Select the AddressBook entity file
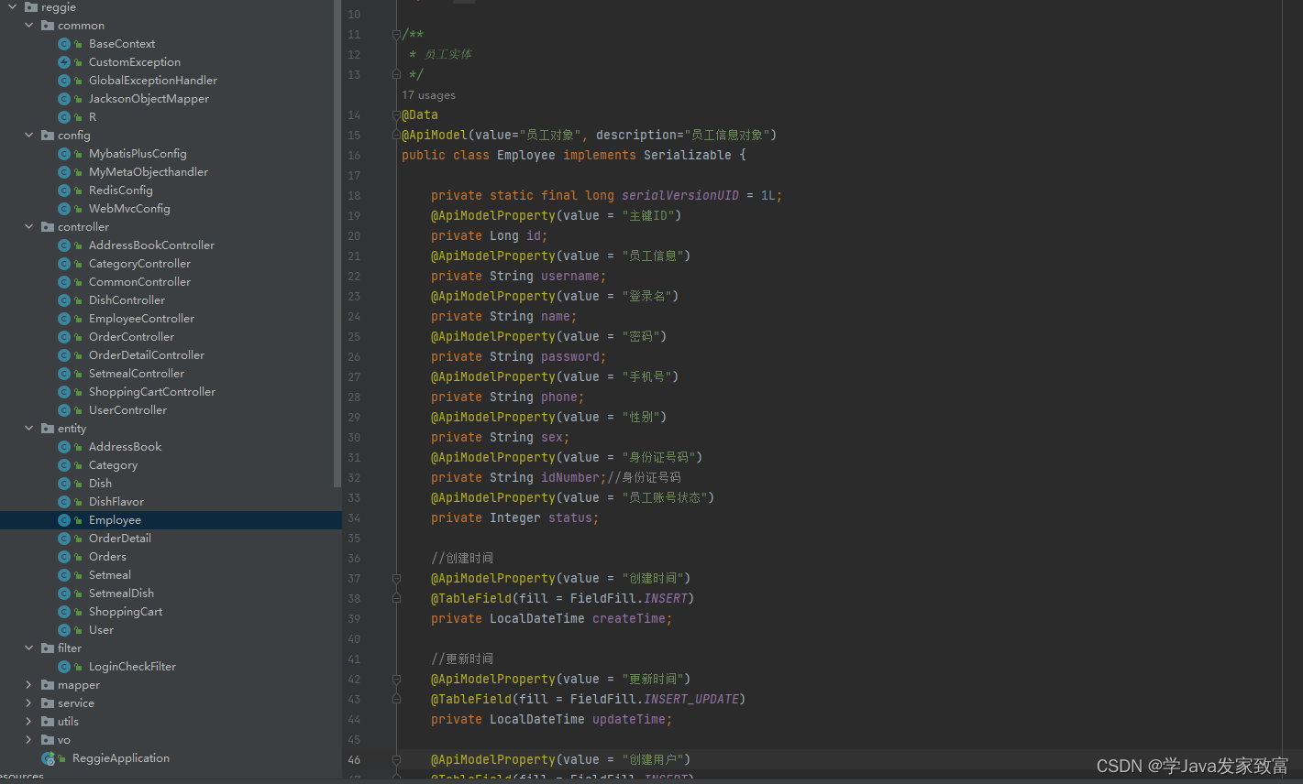Viewport: 1303px width, 784px height. (x=125, y=447)
